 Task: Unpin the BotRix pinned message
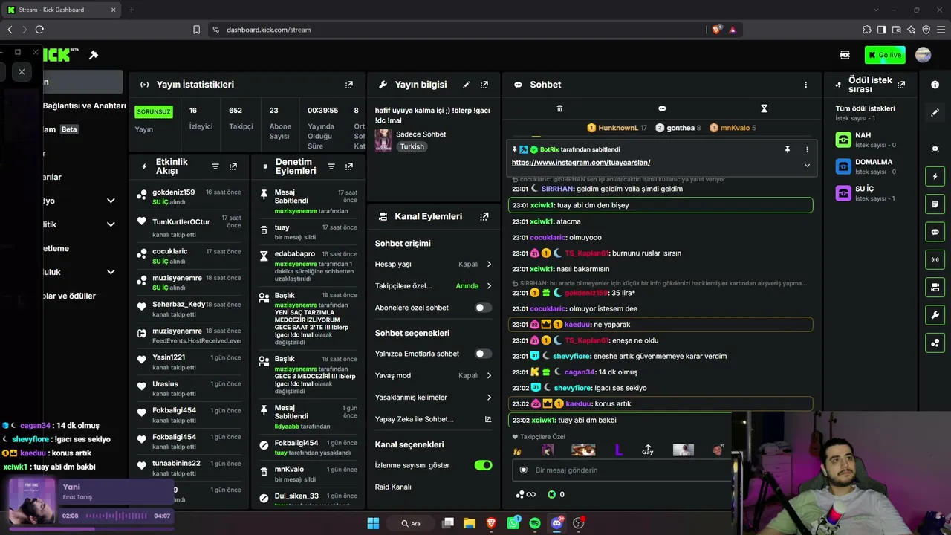click(788, 149)
